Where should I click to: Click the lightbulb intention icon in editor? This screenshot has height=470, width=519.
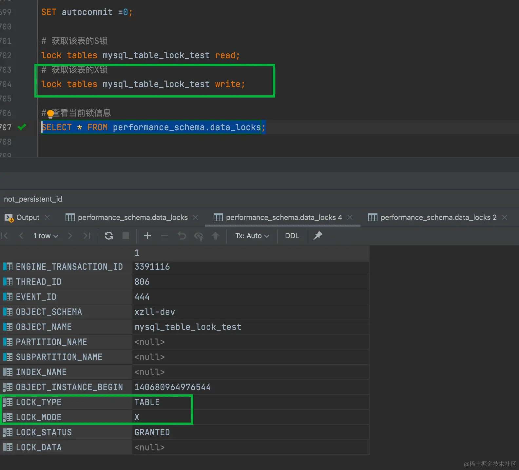[50, 114]
